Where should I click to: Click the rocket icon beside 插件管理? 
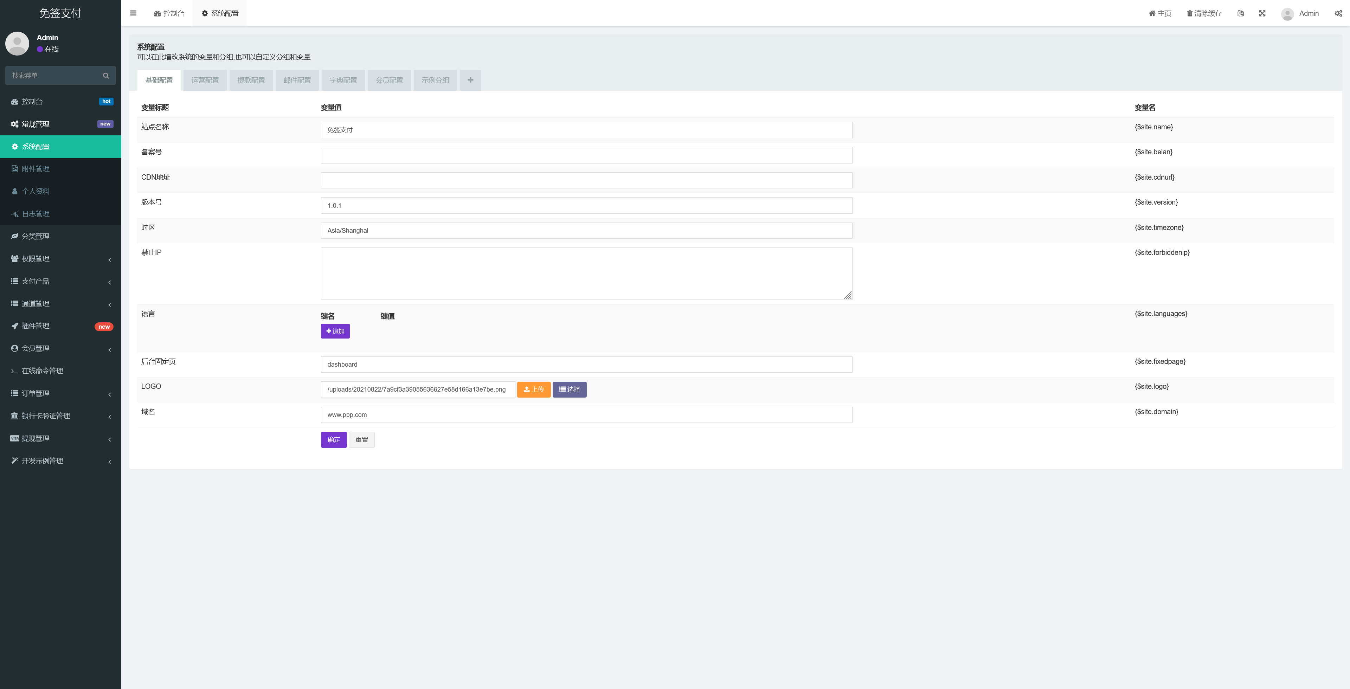coord(15,326)
